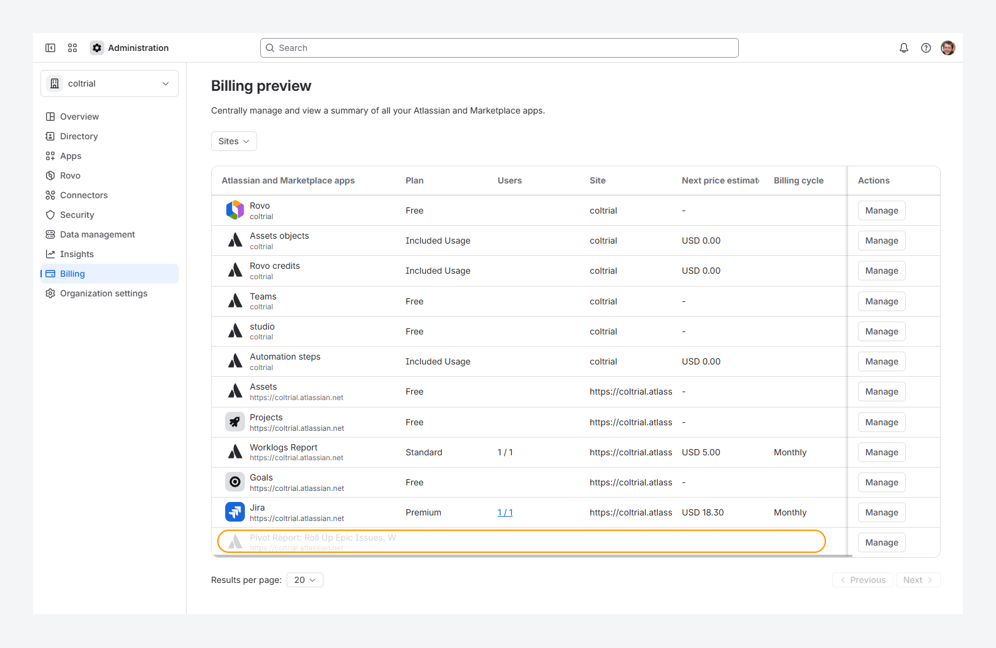Viewport: 996px width, 648px height.
Task: Click the Rovo credits Atlassian icon
Action: [235, 271]
